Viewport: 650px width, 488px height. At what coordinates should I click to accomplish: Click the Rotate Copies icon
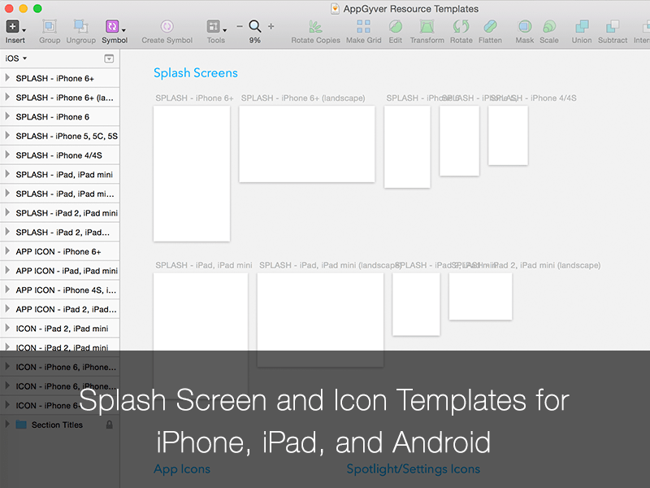point(315,27)
